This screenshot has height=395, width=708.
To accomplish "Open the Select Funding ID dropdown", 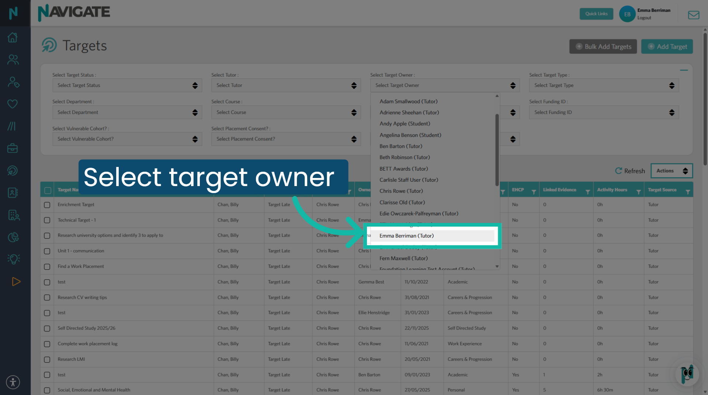I will coord(604,112).
